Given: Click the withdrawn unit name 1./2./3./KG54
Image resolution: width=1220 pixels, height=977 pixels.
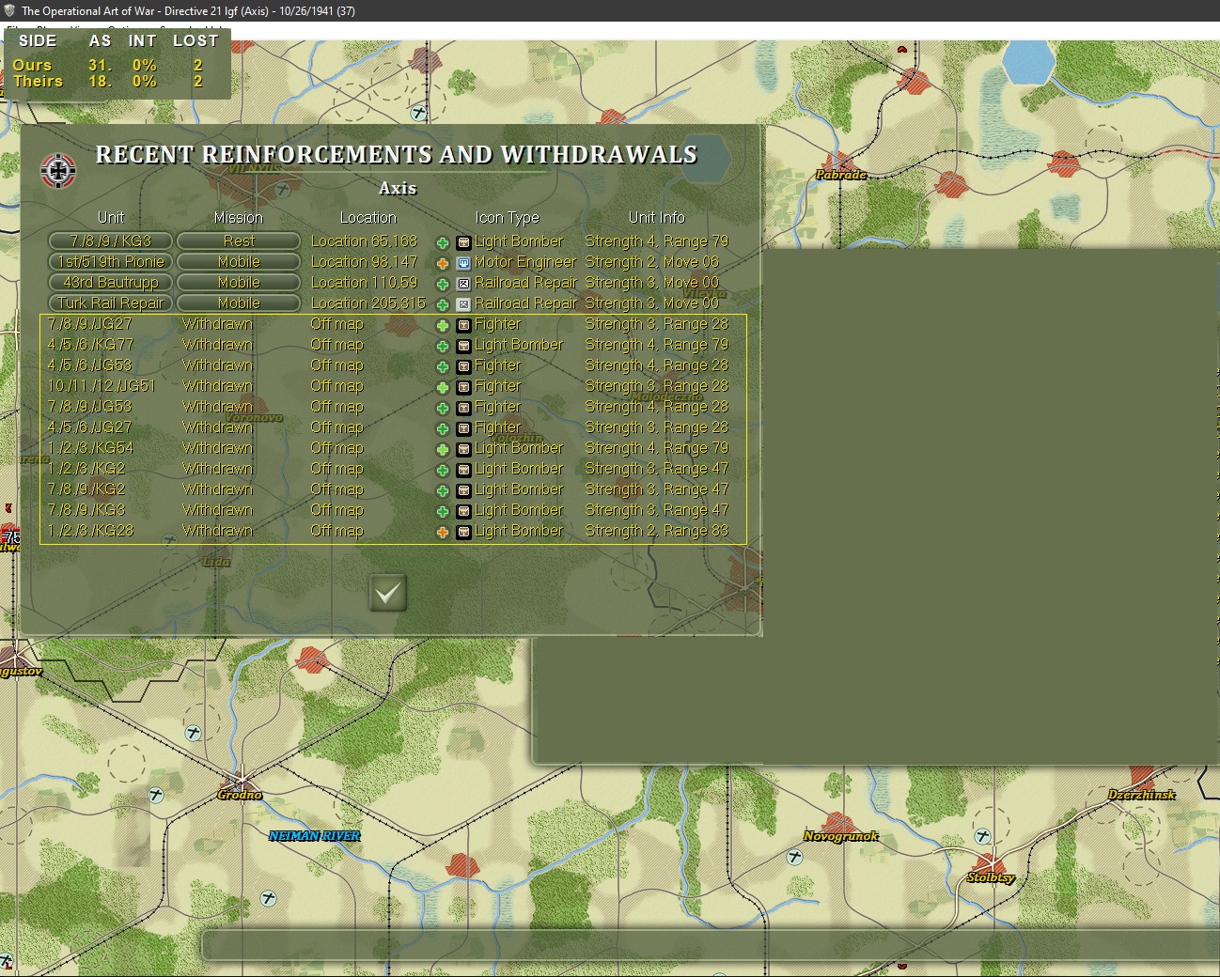Looking at the screenshot, I should tap(91, 448).
